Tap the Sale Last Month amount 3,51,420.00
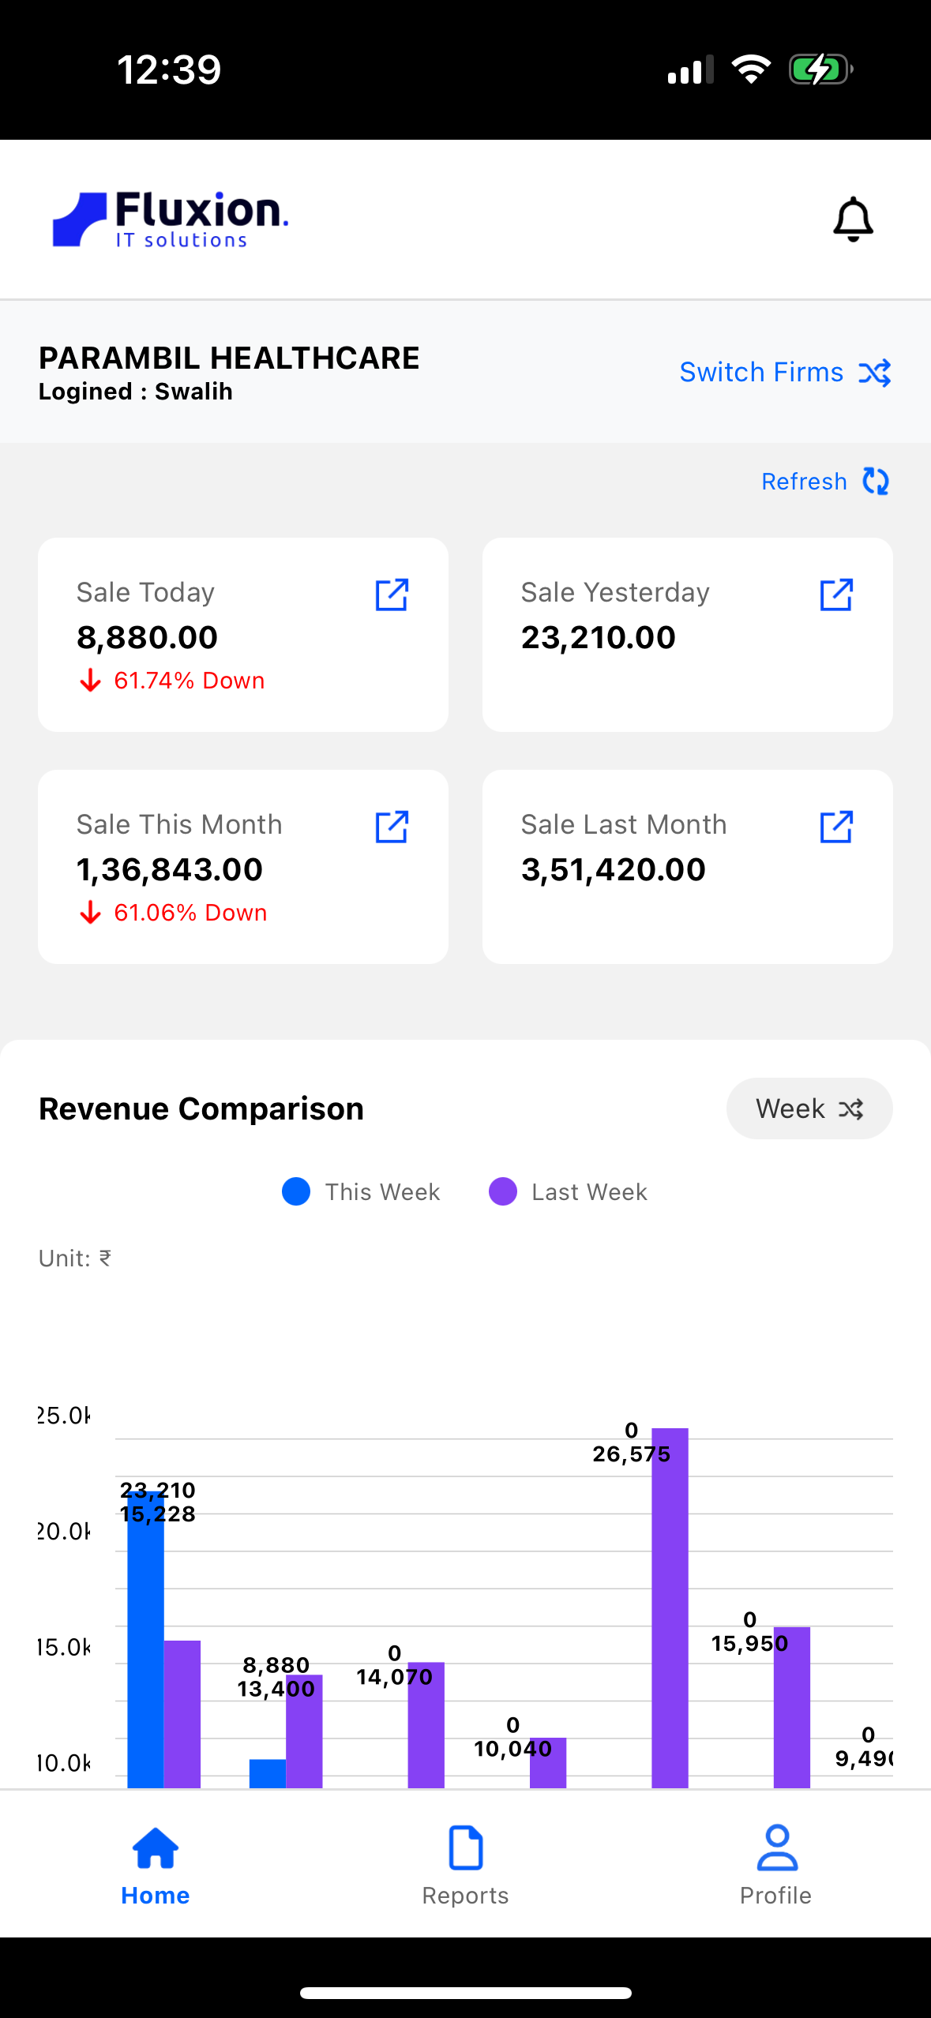Screen dimensions: 931x2018 (614, 870)
